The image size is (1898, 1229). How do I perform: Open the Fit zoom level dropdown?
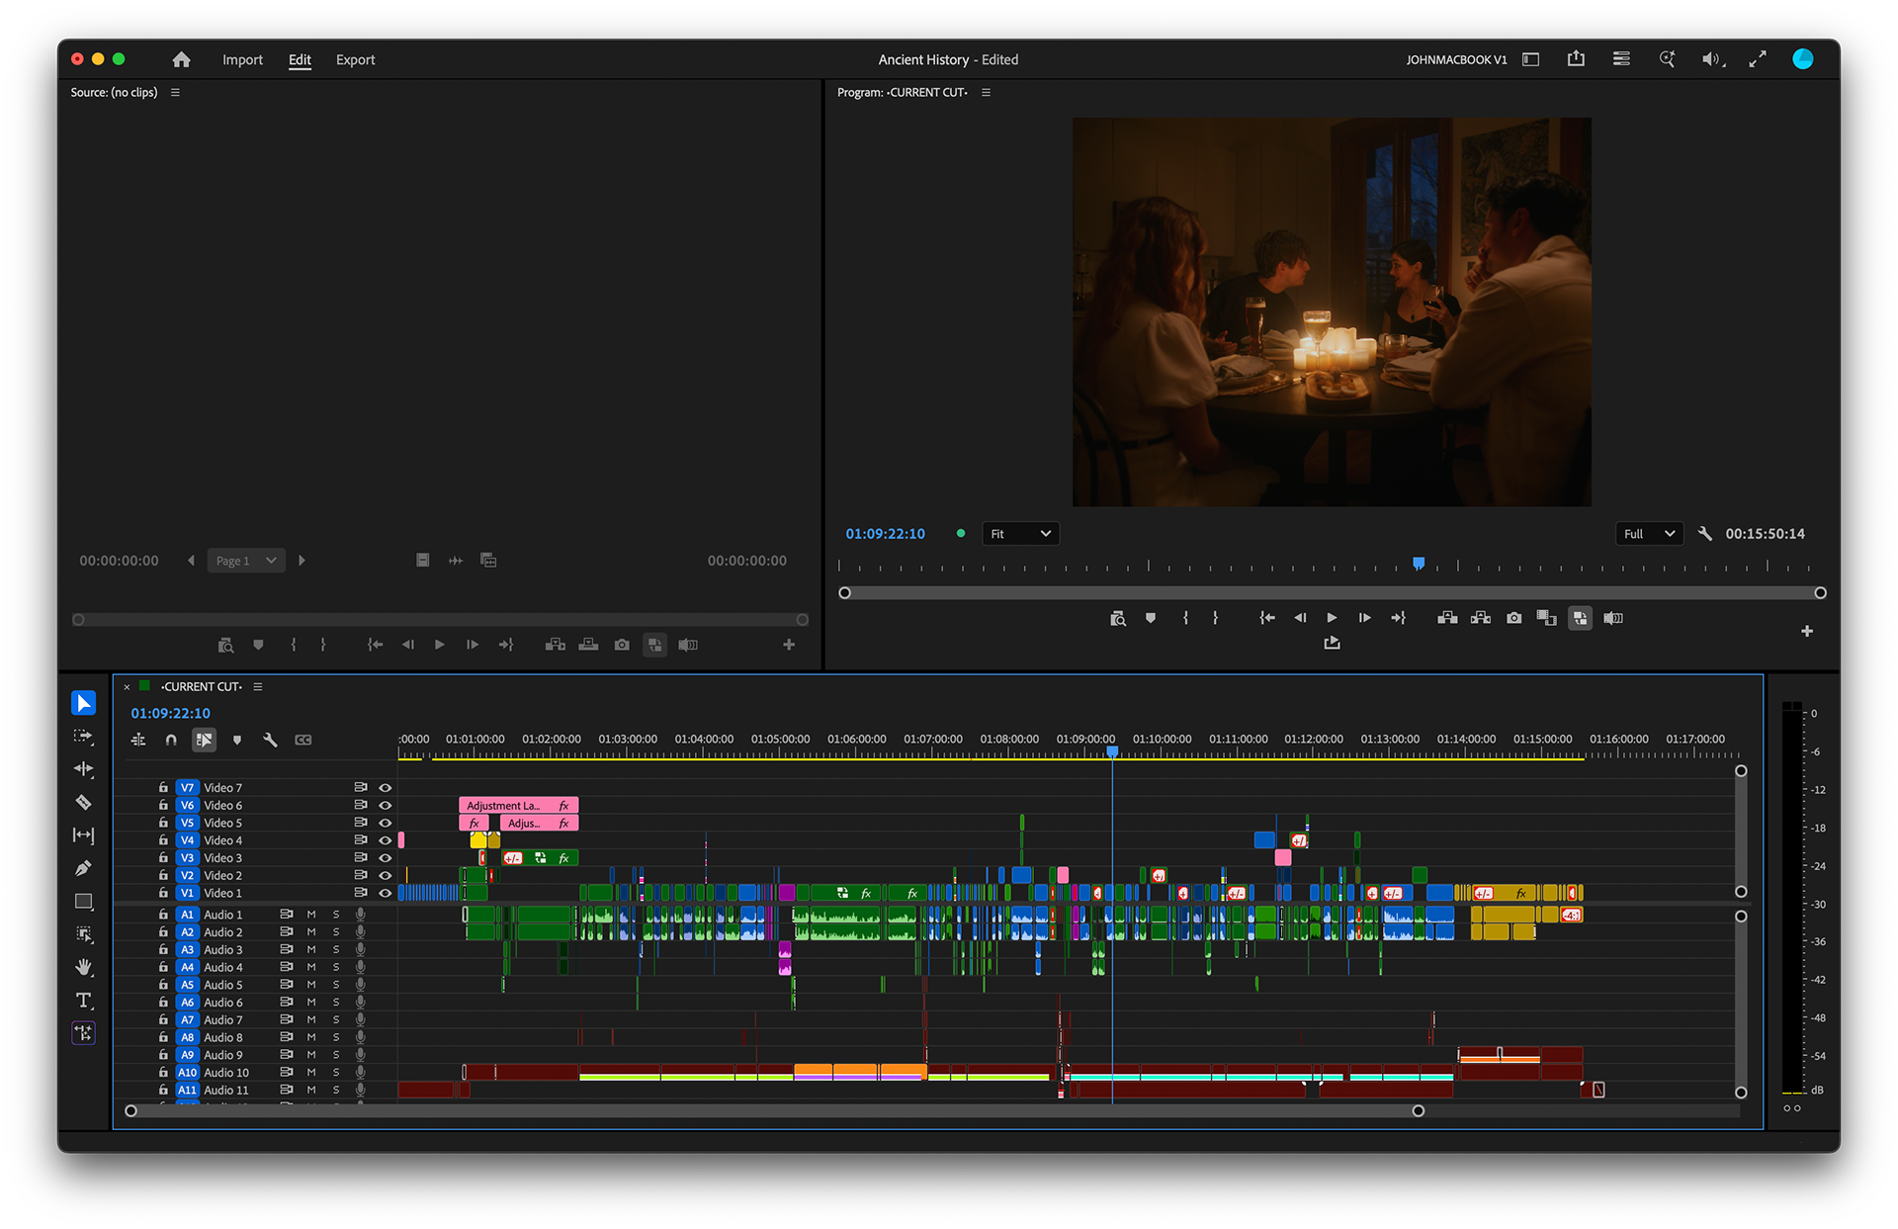point(1020,534)
